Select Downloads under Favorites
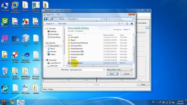 click(53, 34)
